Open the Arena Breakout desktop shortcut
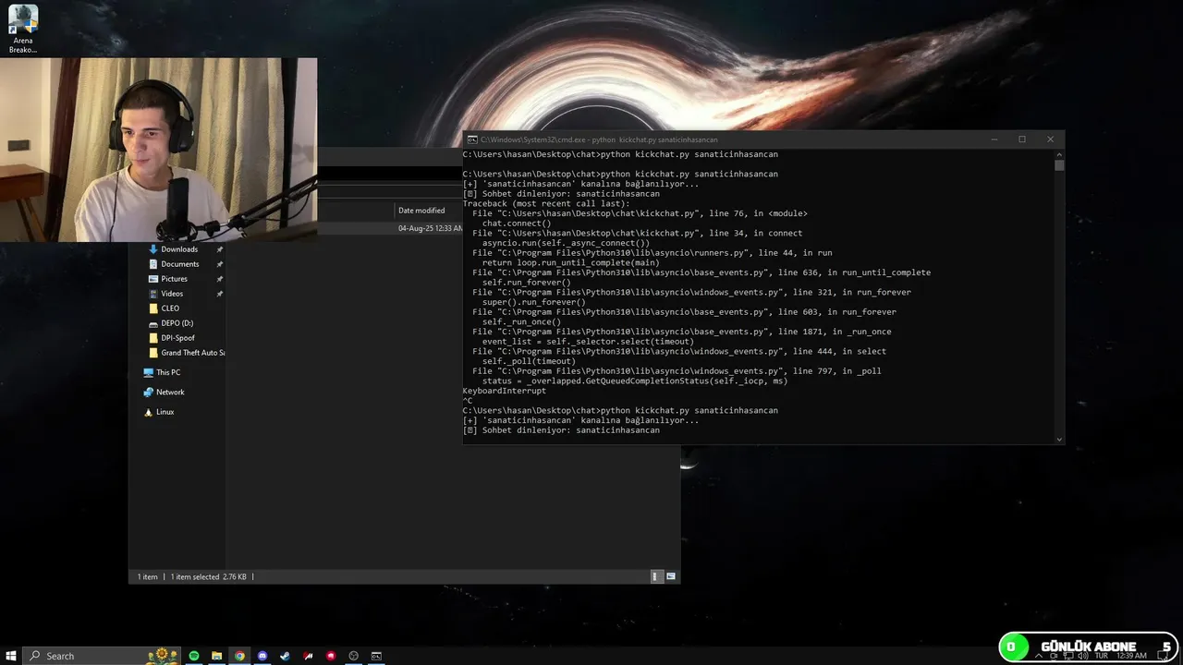 coord(22,29)
